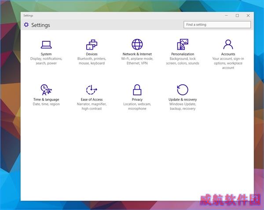264x210 pixels.
Task: Click the Settings gear icon in header
Action: (26, 25)
